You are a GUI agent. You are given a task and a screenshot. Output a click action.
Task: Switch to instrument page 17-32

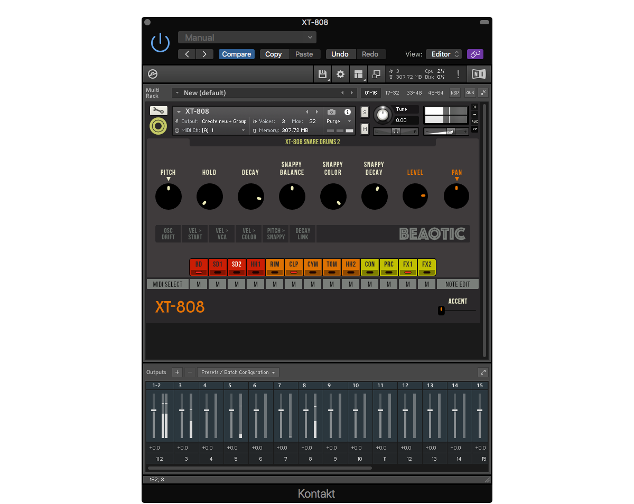(x=392, y=93)
